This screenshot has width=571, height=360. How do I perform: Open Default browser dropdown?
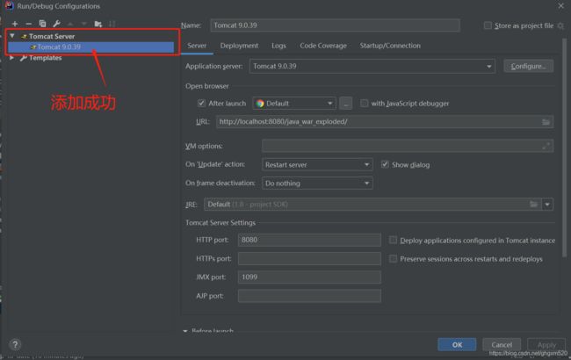point(294,104)
